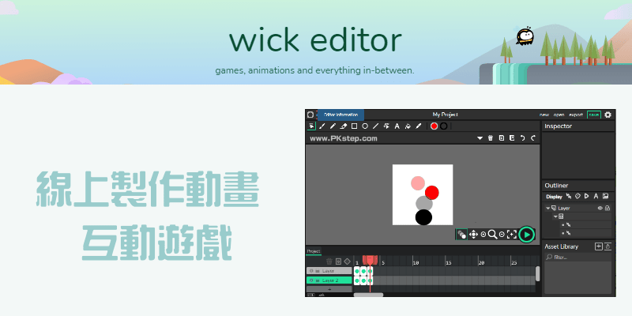Screen dimensions: 632x316
Task: Click the timeline add frame icon
Action: pyautogui.click(x=339, y=261)
